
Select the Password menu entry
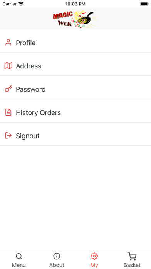pos(75,89)
